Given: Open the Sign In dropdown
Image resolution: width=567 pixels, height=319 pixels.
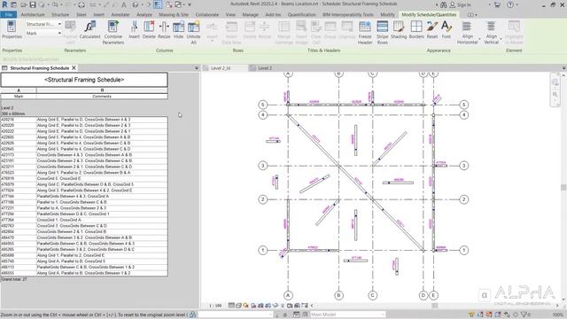Looking at the screenshot, I should (x=490, y=4).
